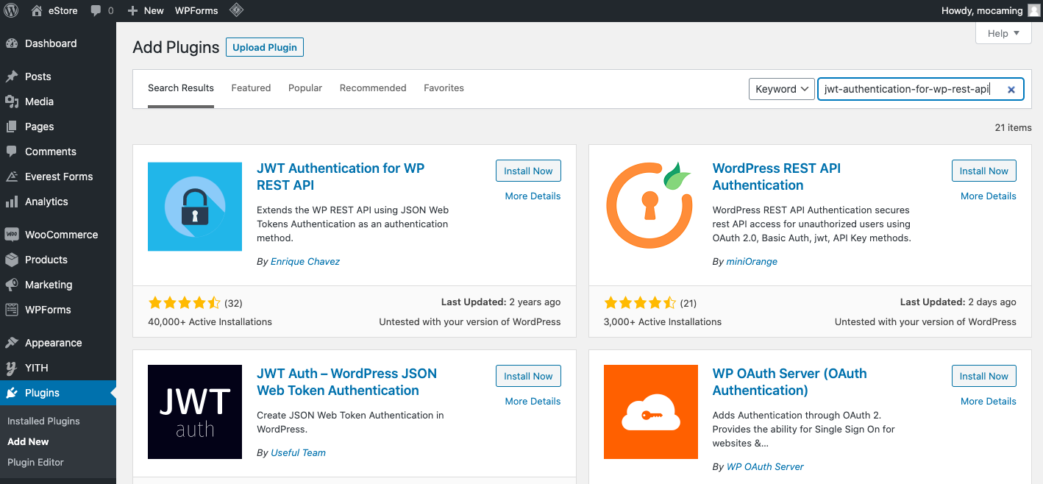Click the Products box icon
The height and width of the screenshot is (484, 1043).
(x=12, y=260)
